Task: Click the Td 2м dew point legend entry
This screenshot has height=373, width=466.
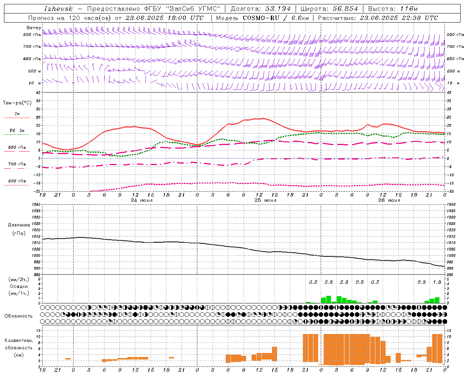Action: point(17,130)
